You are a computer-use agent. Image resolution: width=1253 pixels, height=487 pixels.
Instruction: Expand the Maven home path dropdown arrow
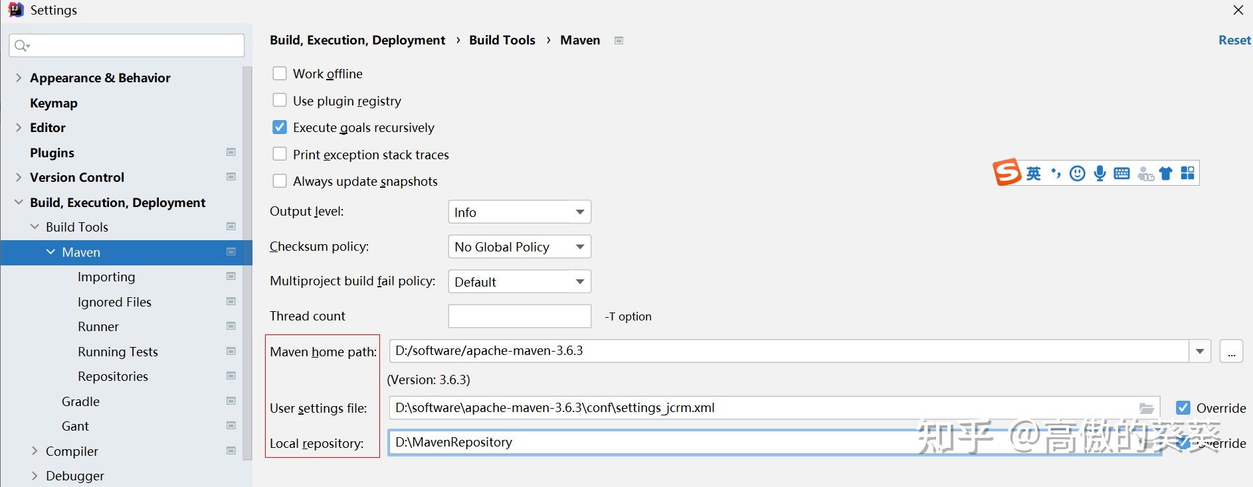click(1200, 351)
